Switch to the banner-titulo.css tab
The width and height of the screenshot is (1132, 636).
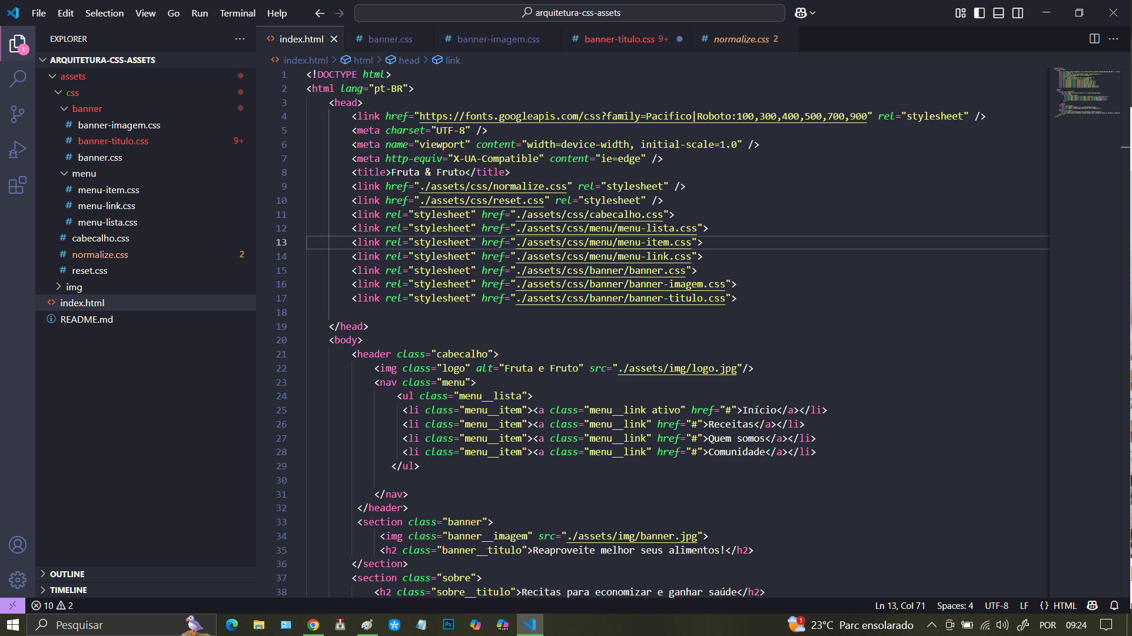click(626, 39)
